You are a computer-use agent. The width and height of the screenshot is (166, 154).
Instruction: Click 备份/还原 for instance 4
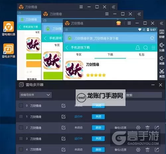[x=121, y=150]
